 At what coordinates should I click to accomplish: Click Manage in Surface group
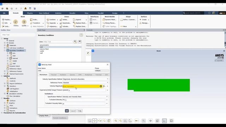pos(144,23)
